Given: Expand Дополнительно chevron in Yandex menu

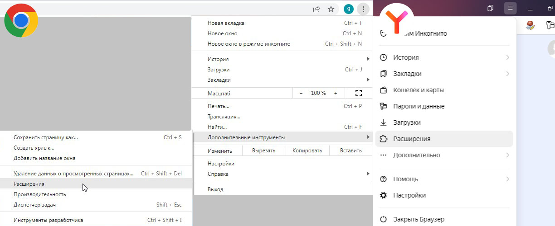Looking at the screenshot, I should pos(507,155).
